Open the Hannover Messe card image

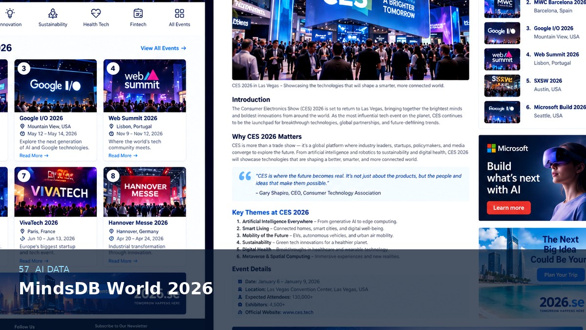[145, 192]
